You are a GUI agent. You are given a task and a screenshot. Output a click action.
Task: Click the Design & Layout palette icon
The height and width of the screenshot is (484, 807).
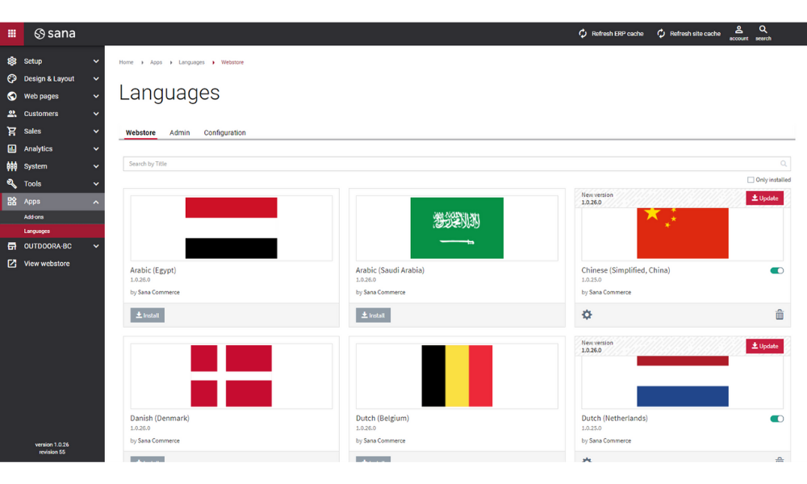pyautogui.click(x=12, y=79)
